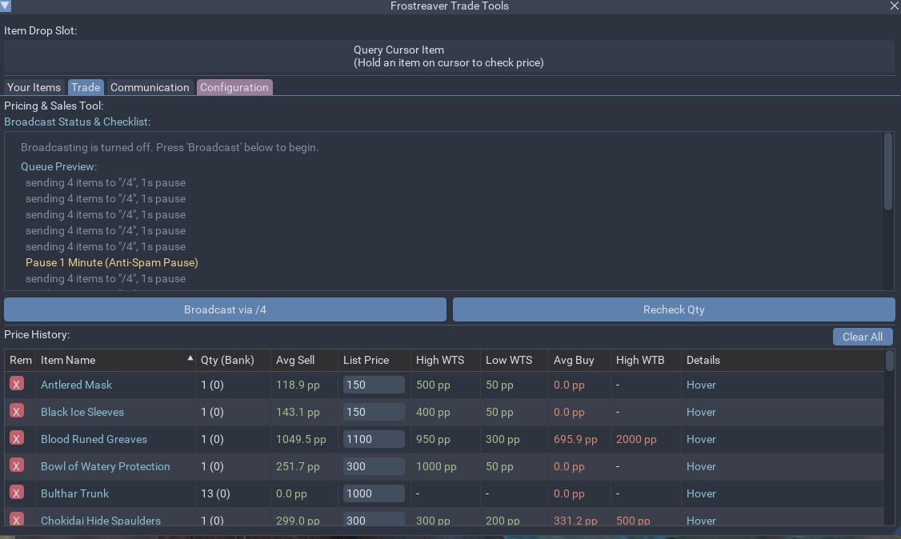Click the 1049.5 pp average sell value
Image resolution: width=901 pixels, height=539 pixels.
point(301,439)
